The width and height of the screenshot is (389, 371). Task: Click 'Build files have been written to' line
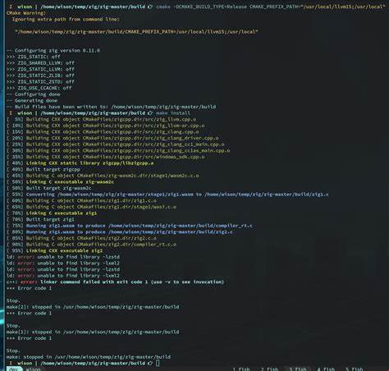[112, 107]
